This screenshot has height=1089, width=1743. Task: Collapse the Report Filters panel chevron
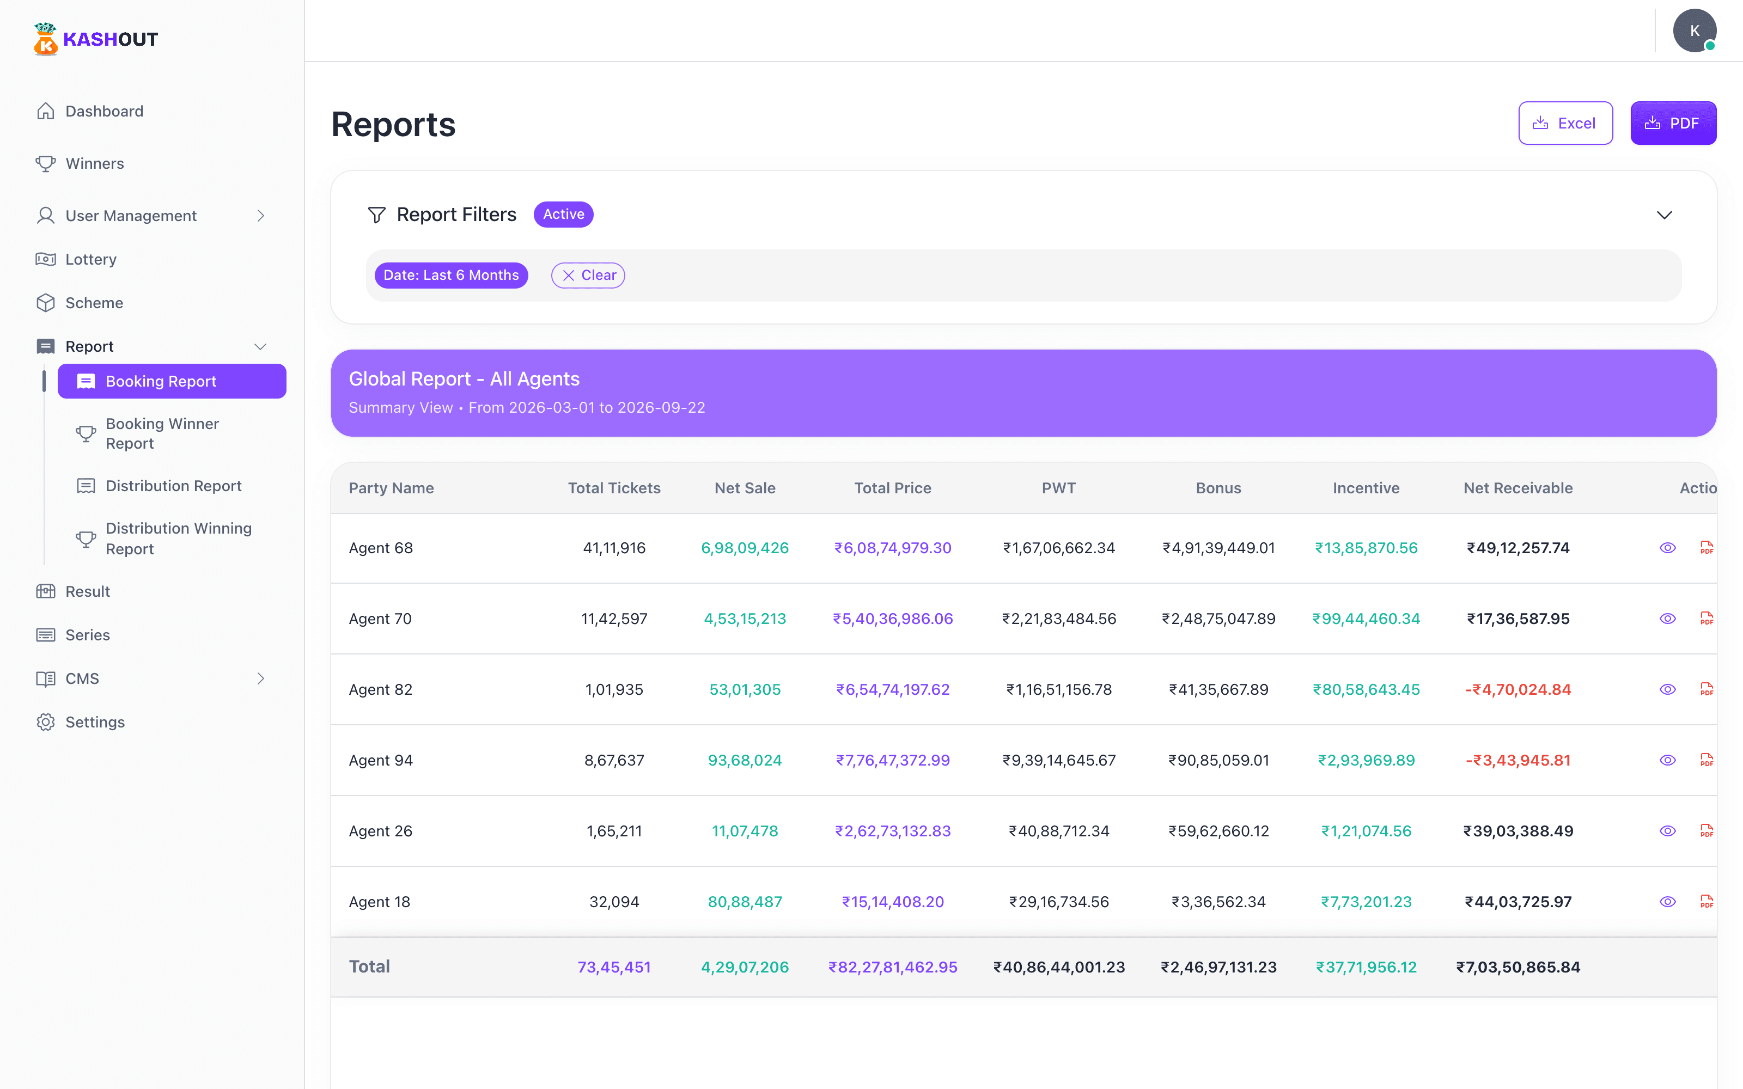click(x=1665, y=215)
